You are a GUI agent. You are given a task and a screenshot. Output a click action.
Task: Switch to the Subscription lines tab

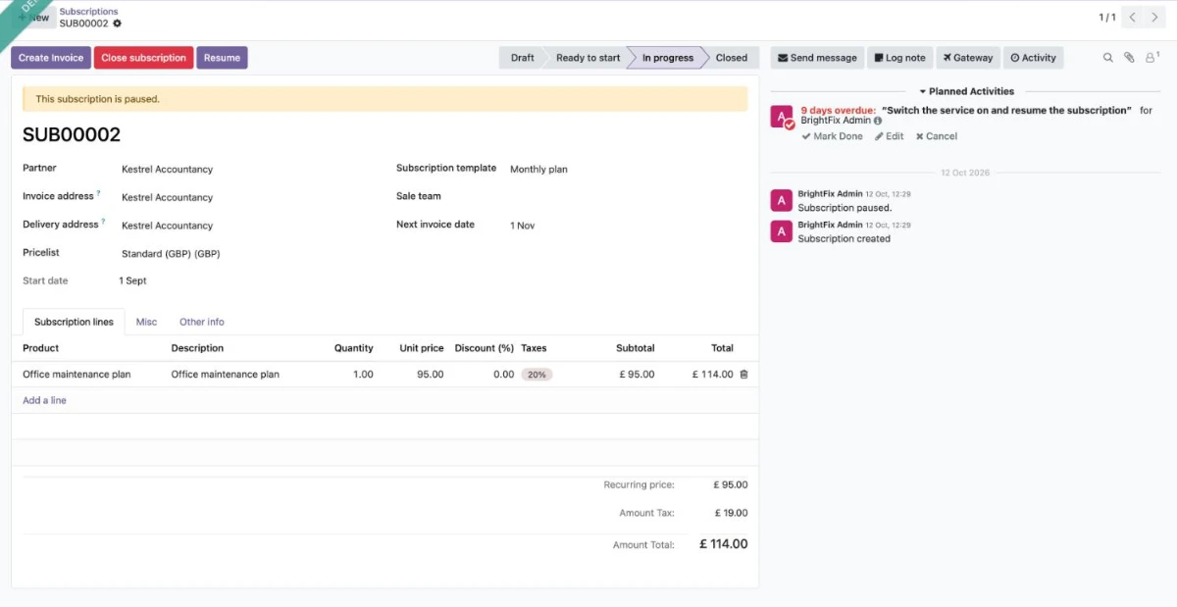point(74,322)
